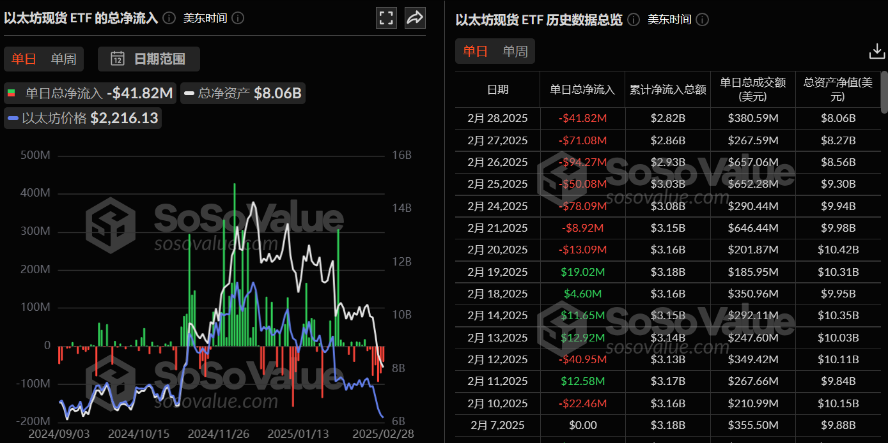Click the info icon beside 美东时间 on the chart
The height and width of the screenshot is (443, 888).
click(237, 18)
